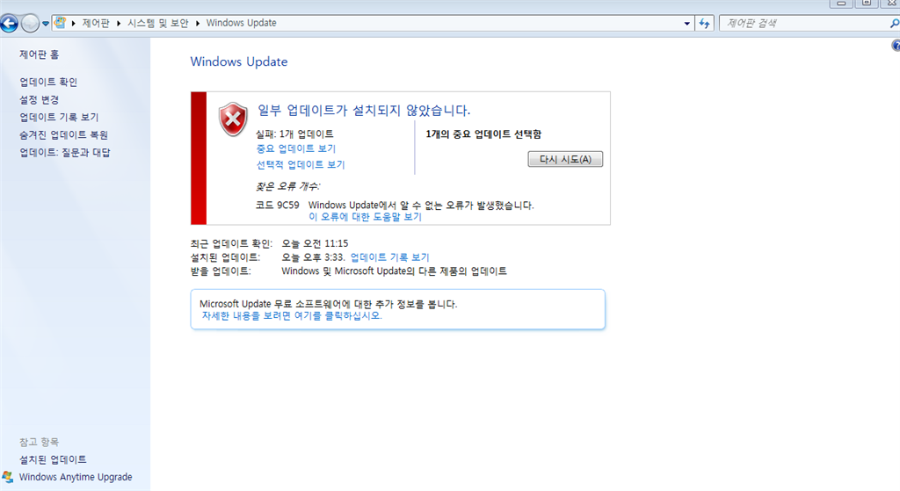Click the 1개의 중요 업데이트 선택함 text

[x=483, y=134]
